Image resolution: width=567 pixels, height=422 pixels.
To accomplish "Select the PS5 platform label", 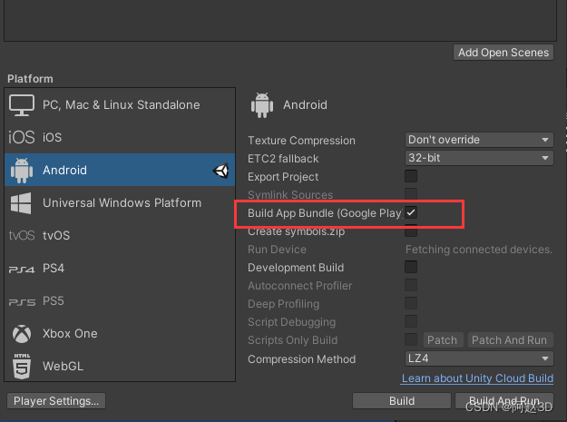I will [x=54, y=301].
